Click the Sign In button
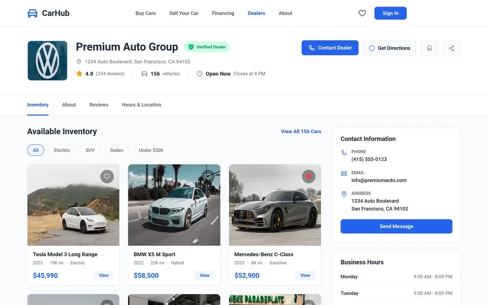The height and width of the screenshot is (305, 488). (x=390, y=13)
